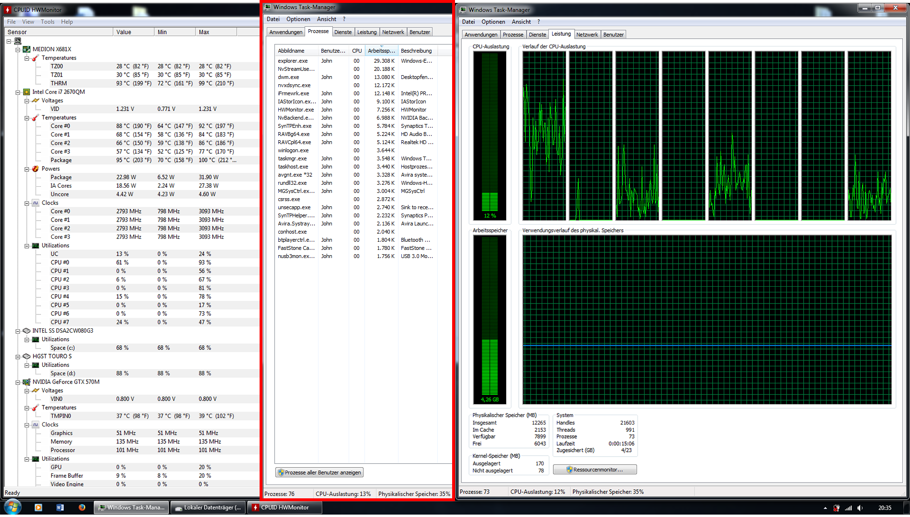Click the NVIDIA GeForce GTX 570M card icon
Screen dimensions: 910x517
tap(27, 382)
